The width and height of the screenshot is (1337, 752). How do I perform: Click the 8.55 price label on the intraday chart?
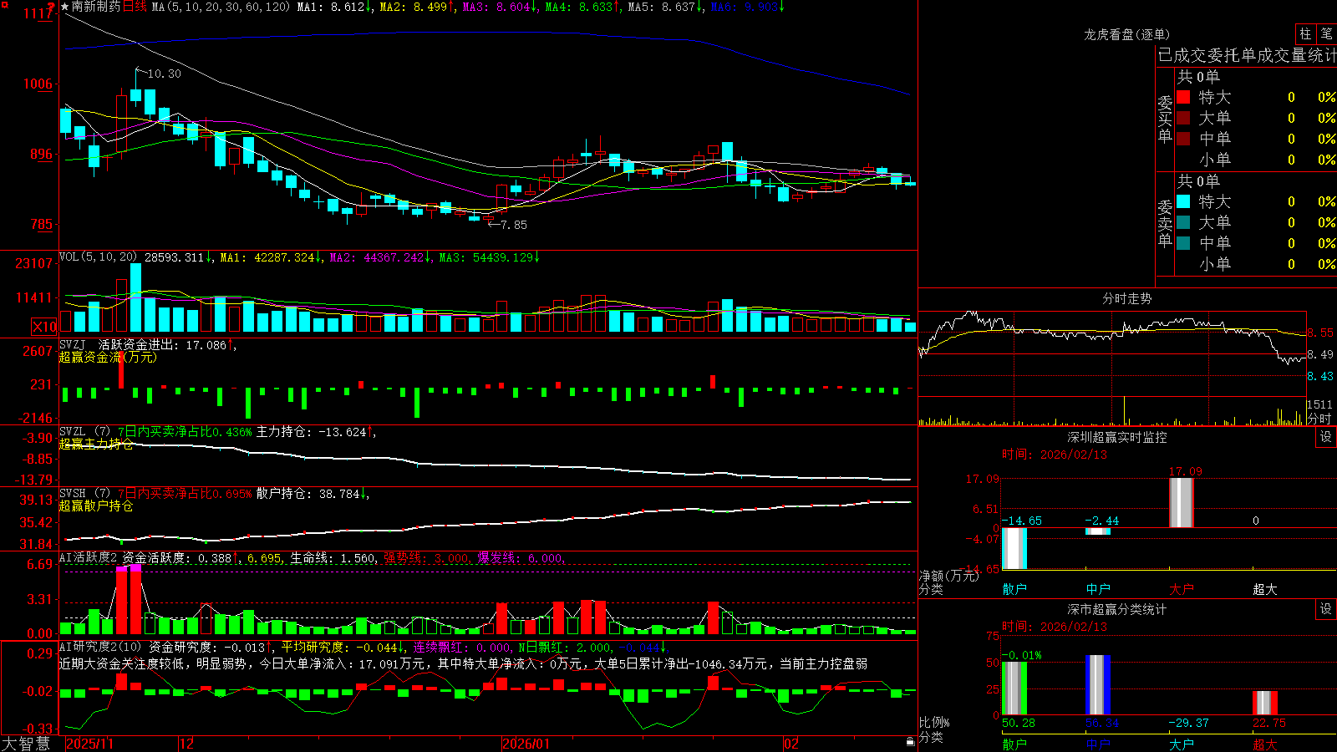(x=1321, y=333)
